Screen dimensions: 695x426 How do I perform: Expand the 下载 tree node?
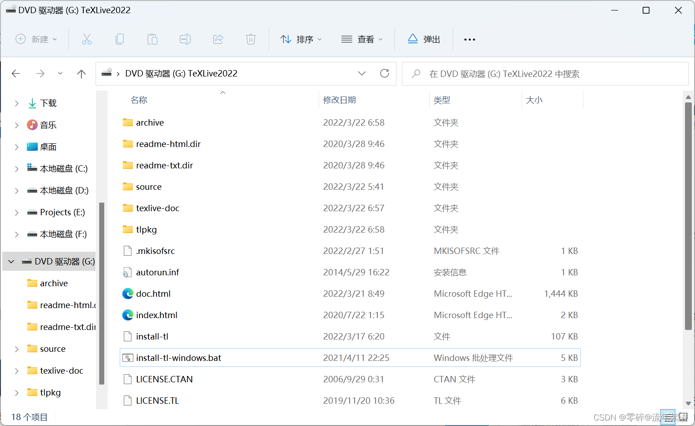16,103
